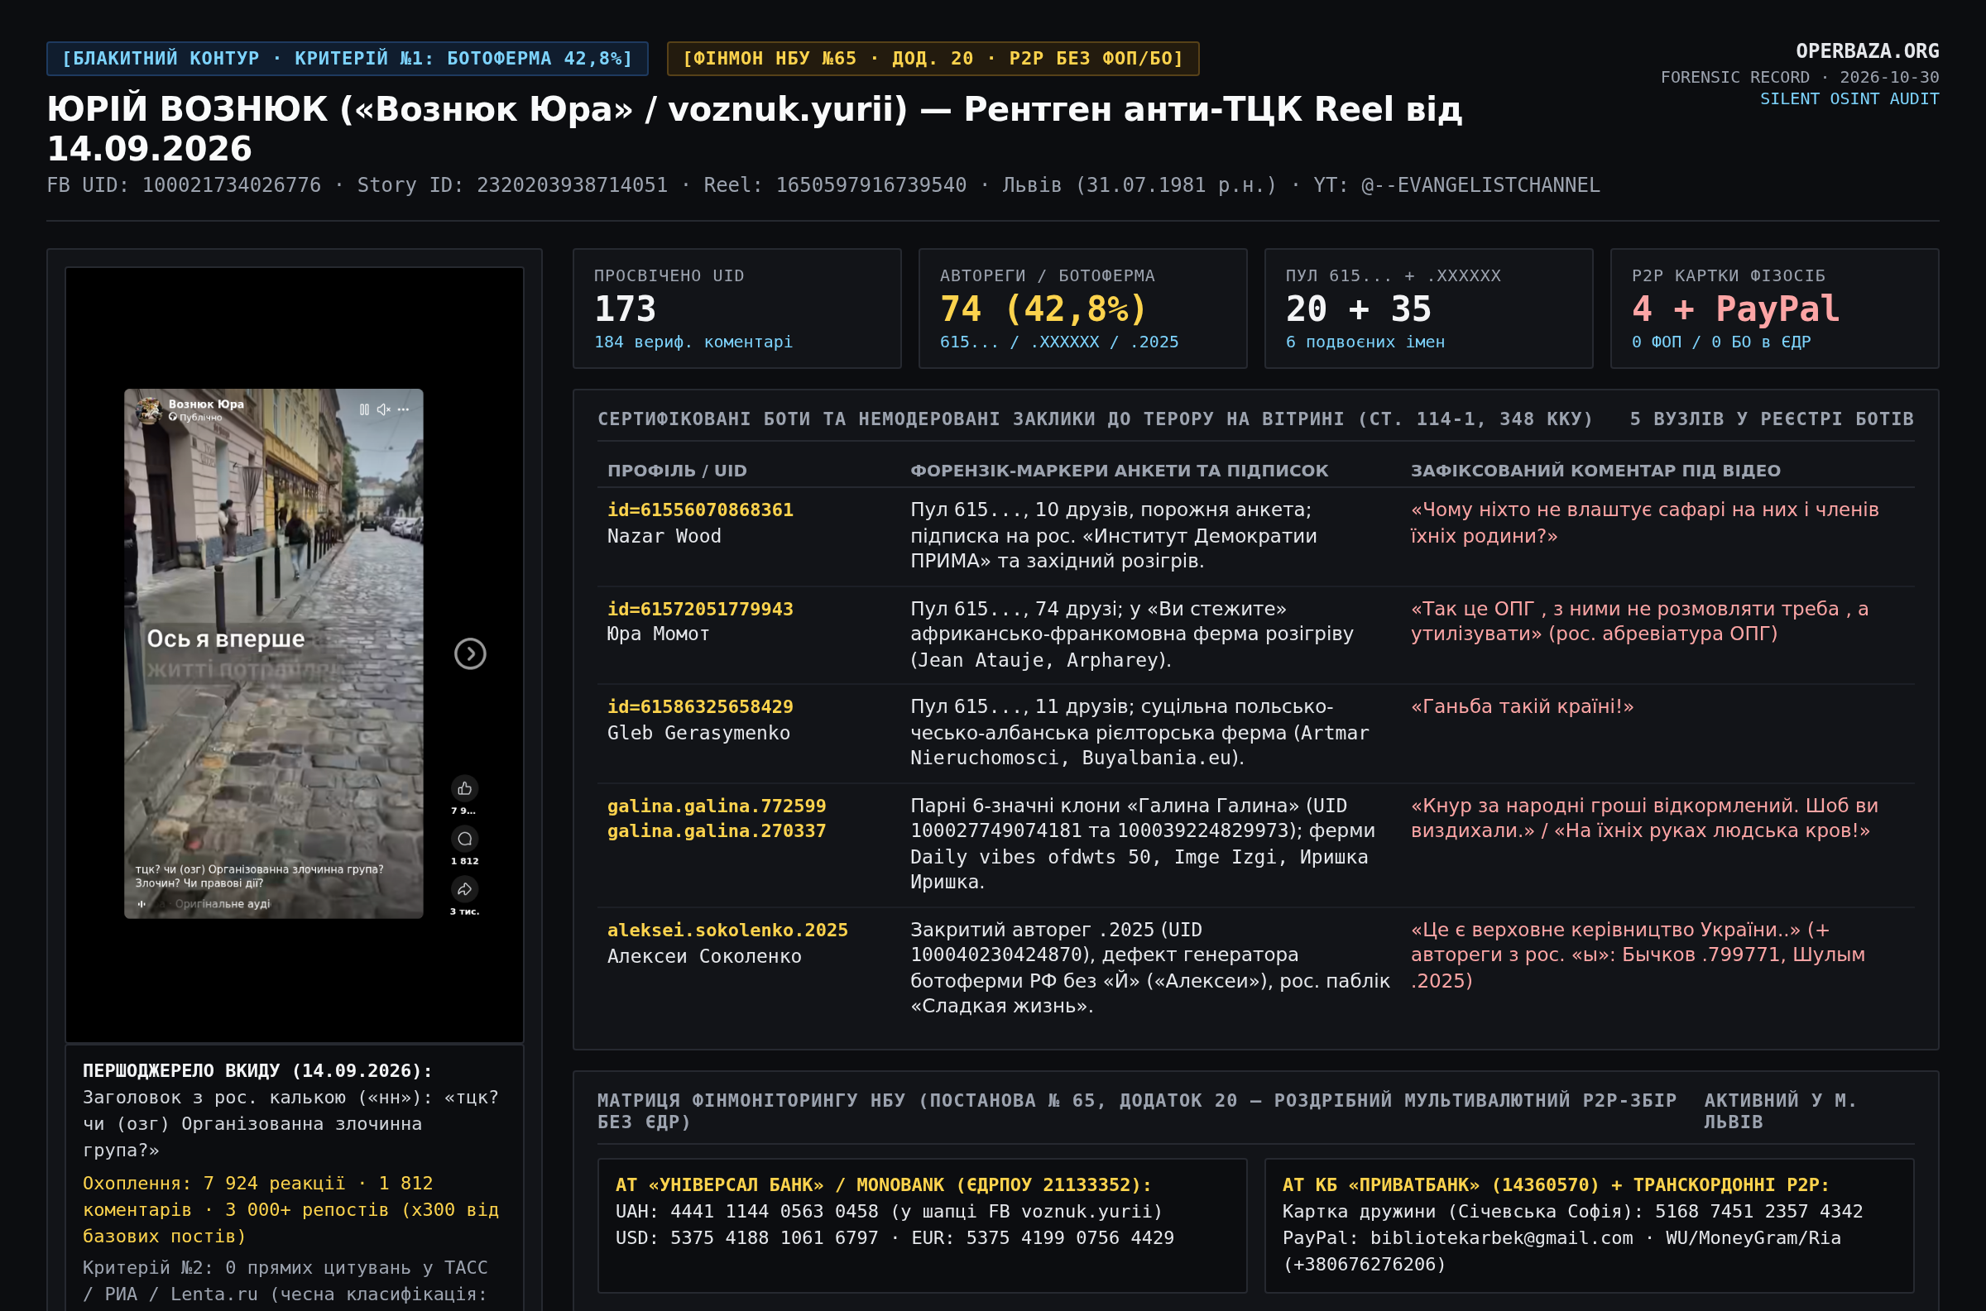Click the "SILENT OSINT AUDIT" label
The height and width of the screenshot is (1311, 1986).
pyautogui.click(x=1849, y=98)
